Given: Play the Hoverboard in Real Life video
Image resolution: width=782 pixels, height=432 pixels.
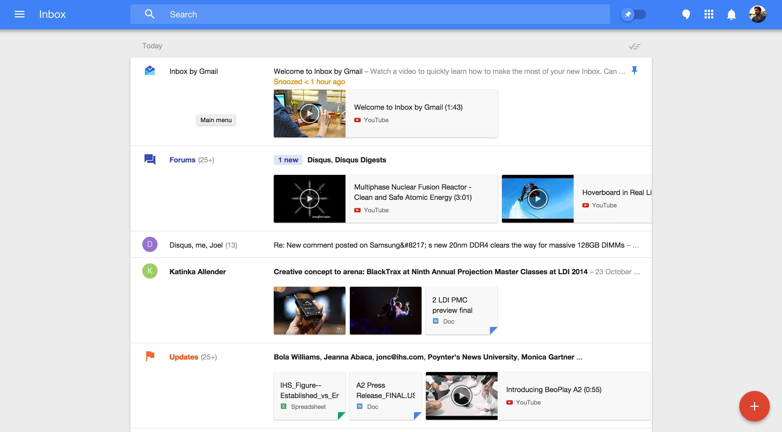Looking at the screenshot, I should pyautogui.click(x=538, y=199).
